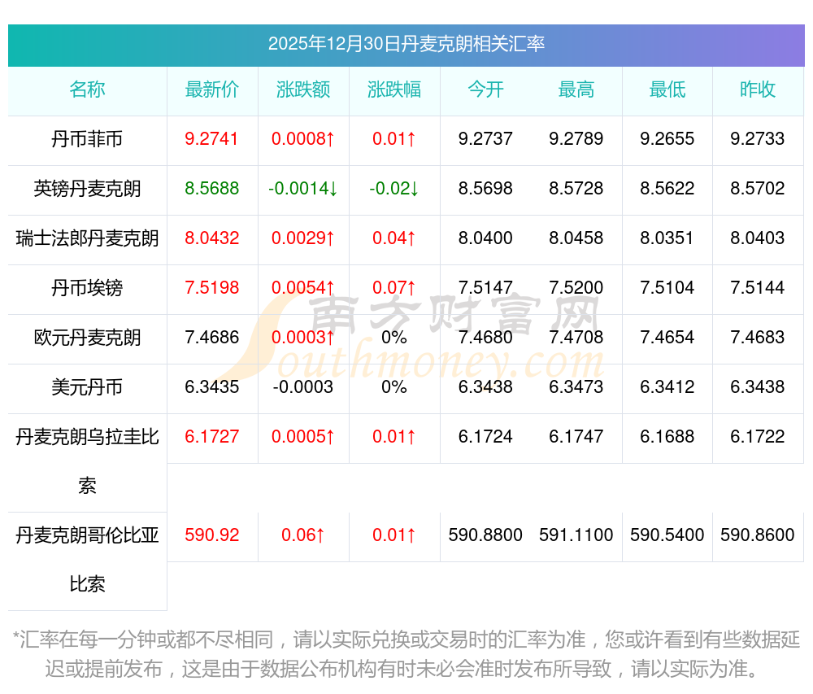813x694 pixels.
Task: Click opening price 8.0400
Action: click(485, 238)
